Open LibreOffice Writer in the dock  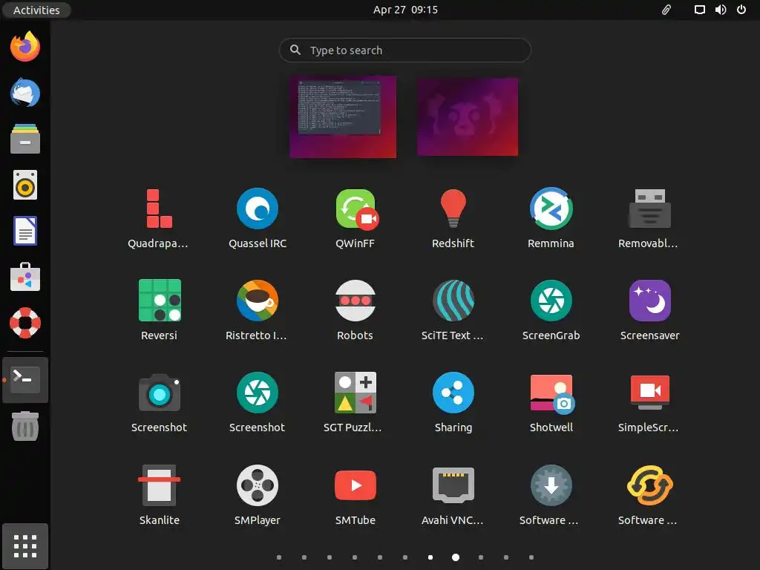(x=25, y=231)
